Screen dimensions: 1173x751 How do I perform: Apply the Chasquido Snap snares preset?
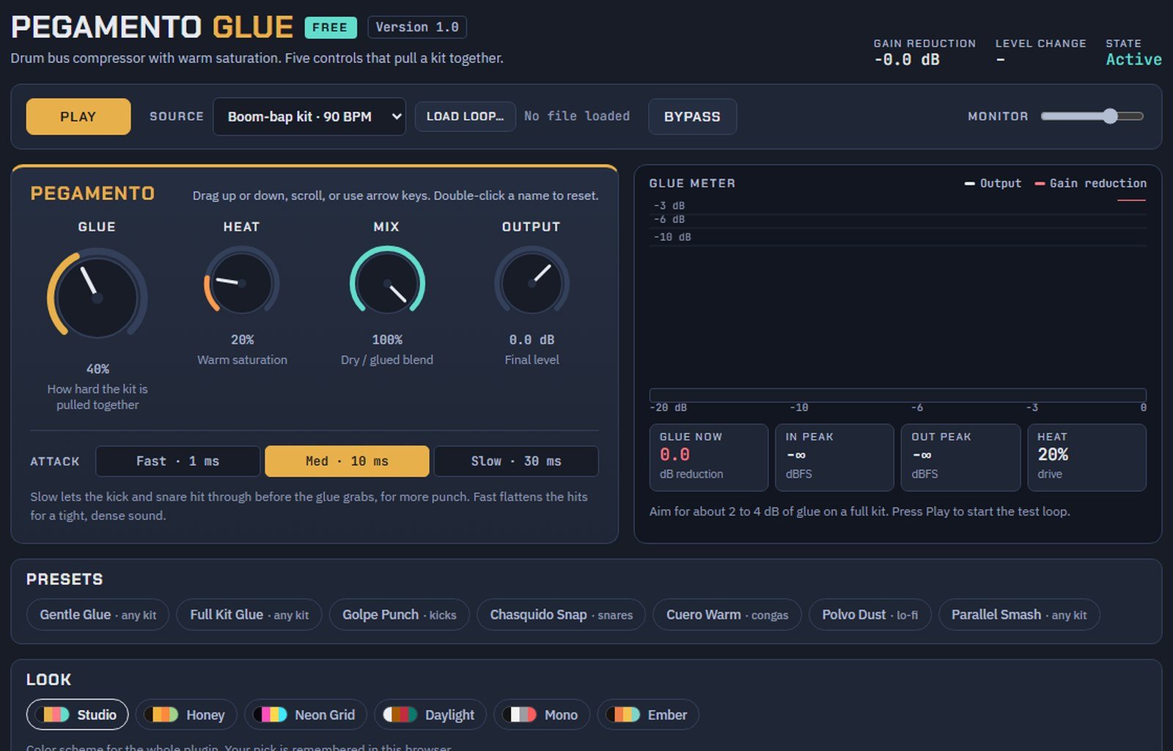tap(561, 615)
